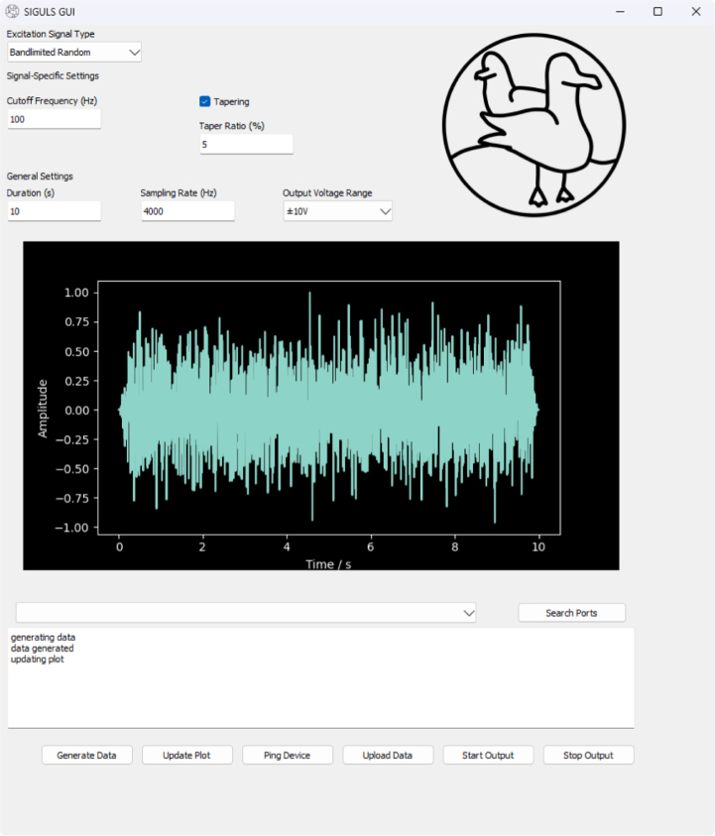Close the SIGULS GUI window
This screenshot has height=836, width=715.
tap(696, 11)
